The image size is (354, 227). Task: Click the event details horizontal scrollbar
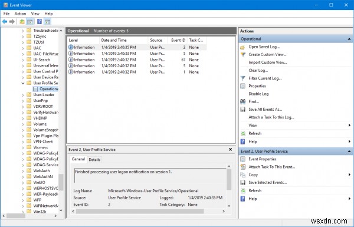pos(140,211)
